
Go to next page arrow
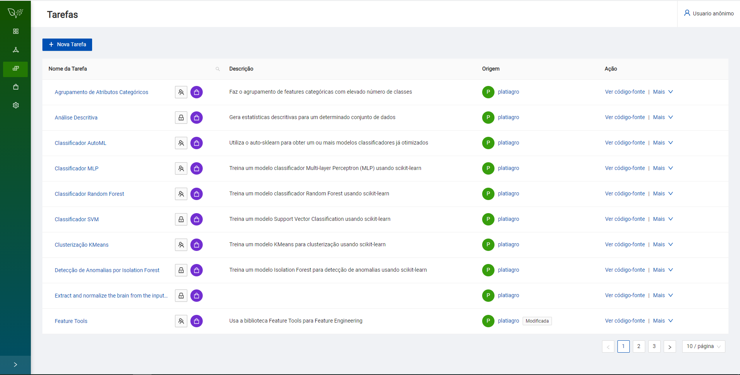669,346
